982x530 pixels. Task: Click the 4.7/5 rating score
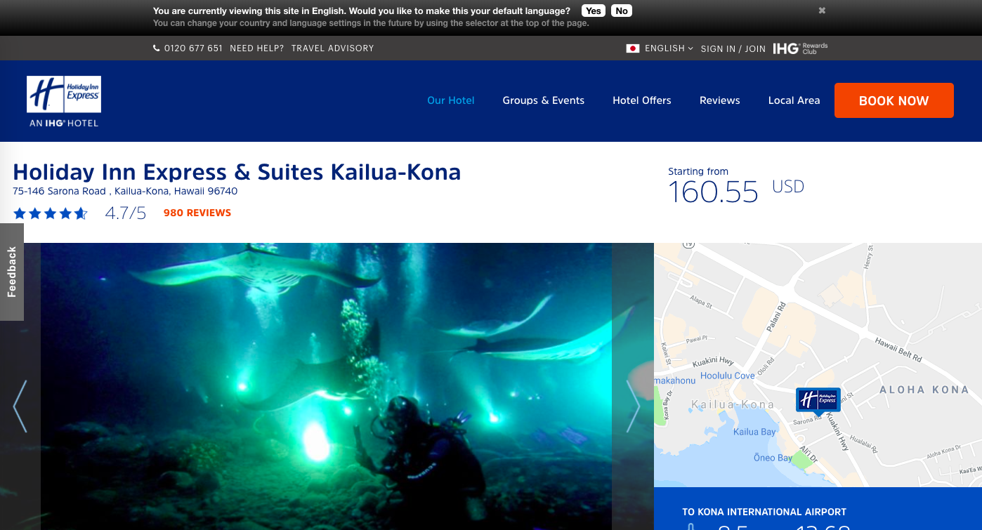[x=126, y=213]
